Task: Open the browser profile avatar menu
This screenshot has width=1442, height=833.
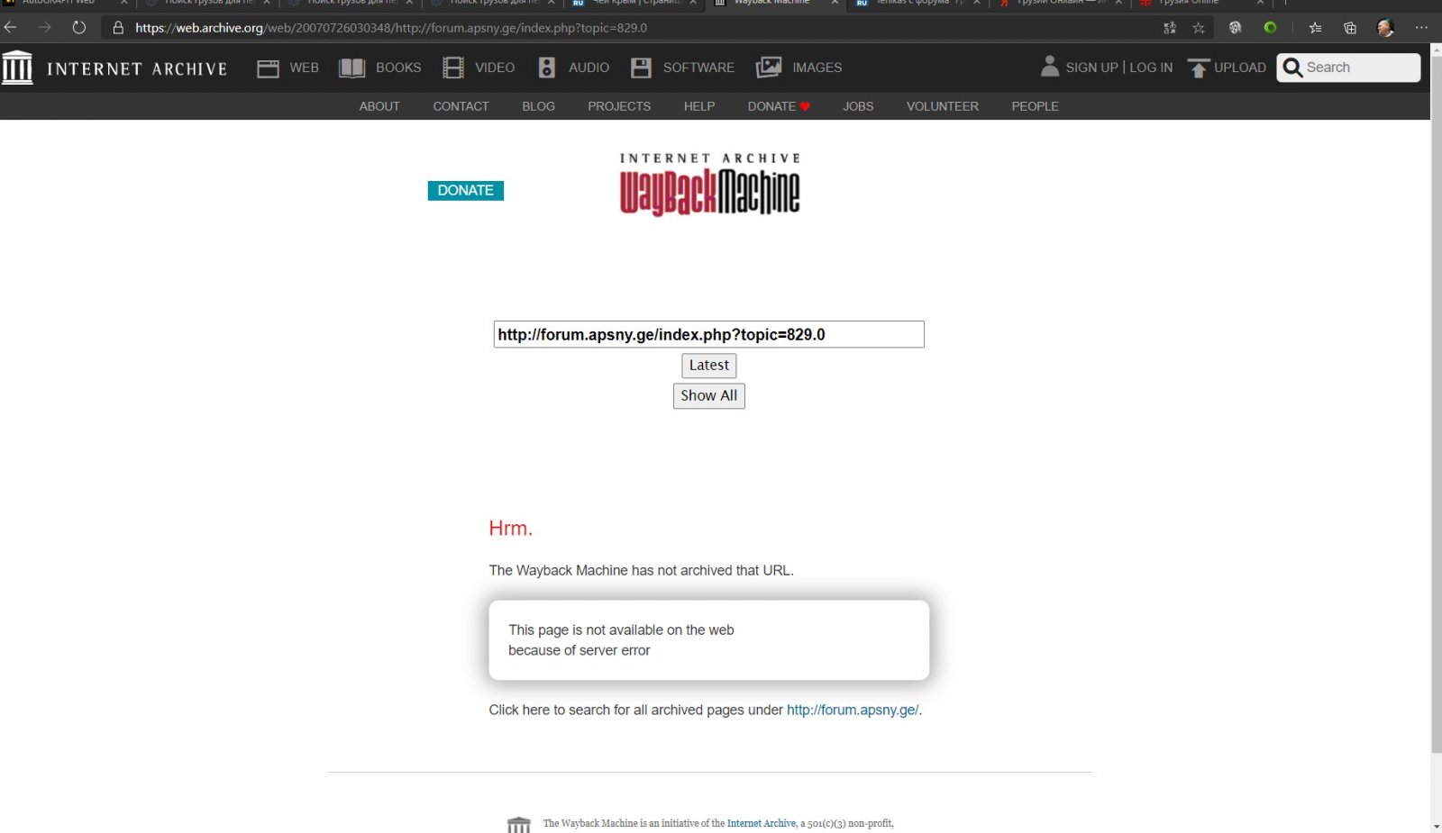Action: [x=1385, y=28]
